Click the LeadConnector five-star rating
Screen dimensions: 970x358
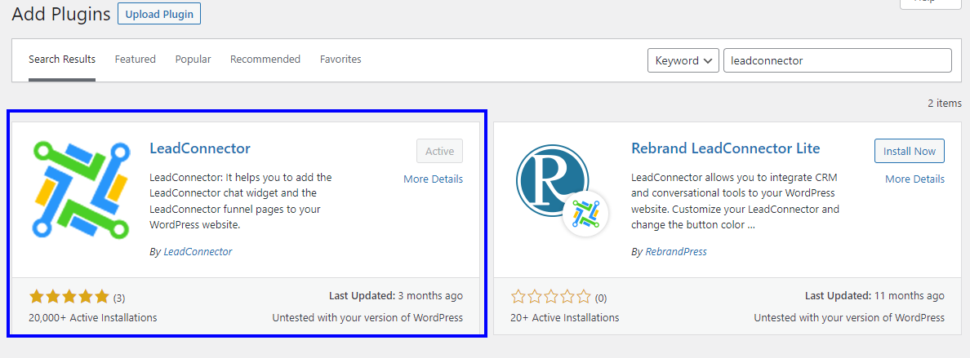point(69,297)
